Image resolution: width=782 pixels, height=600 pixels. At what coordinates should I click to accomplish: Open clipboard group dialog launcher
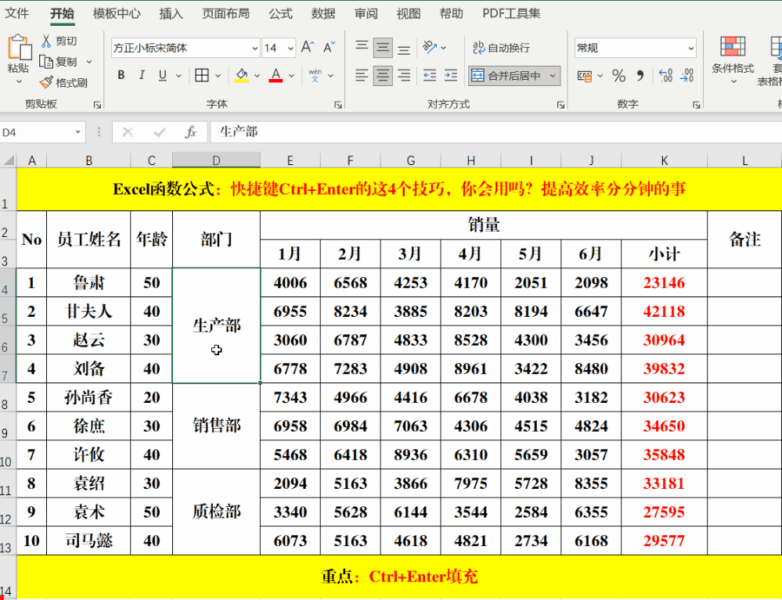point(97,105)
